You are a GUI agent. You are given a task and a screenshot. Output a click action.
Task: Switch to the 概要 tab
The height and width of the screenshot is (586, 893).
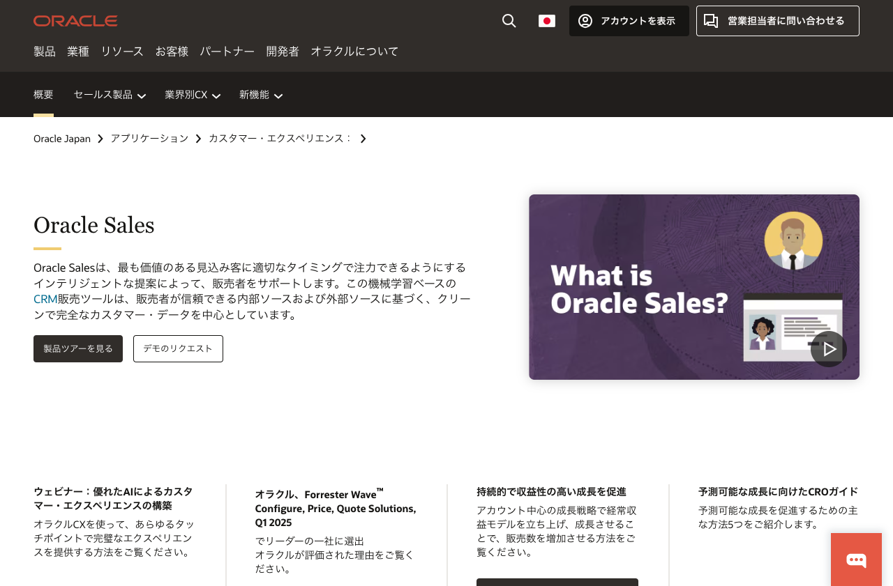click(x=43, y=93)
